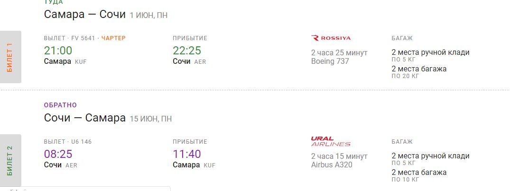Click the baggage allowance по 10 кг

click(x=406, y=180)
